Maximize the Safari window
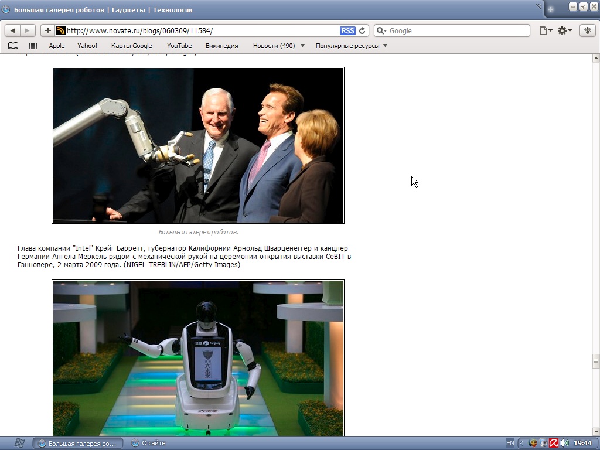 (x=583, y=6)
